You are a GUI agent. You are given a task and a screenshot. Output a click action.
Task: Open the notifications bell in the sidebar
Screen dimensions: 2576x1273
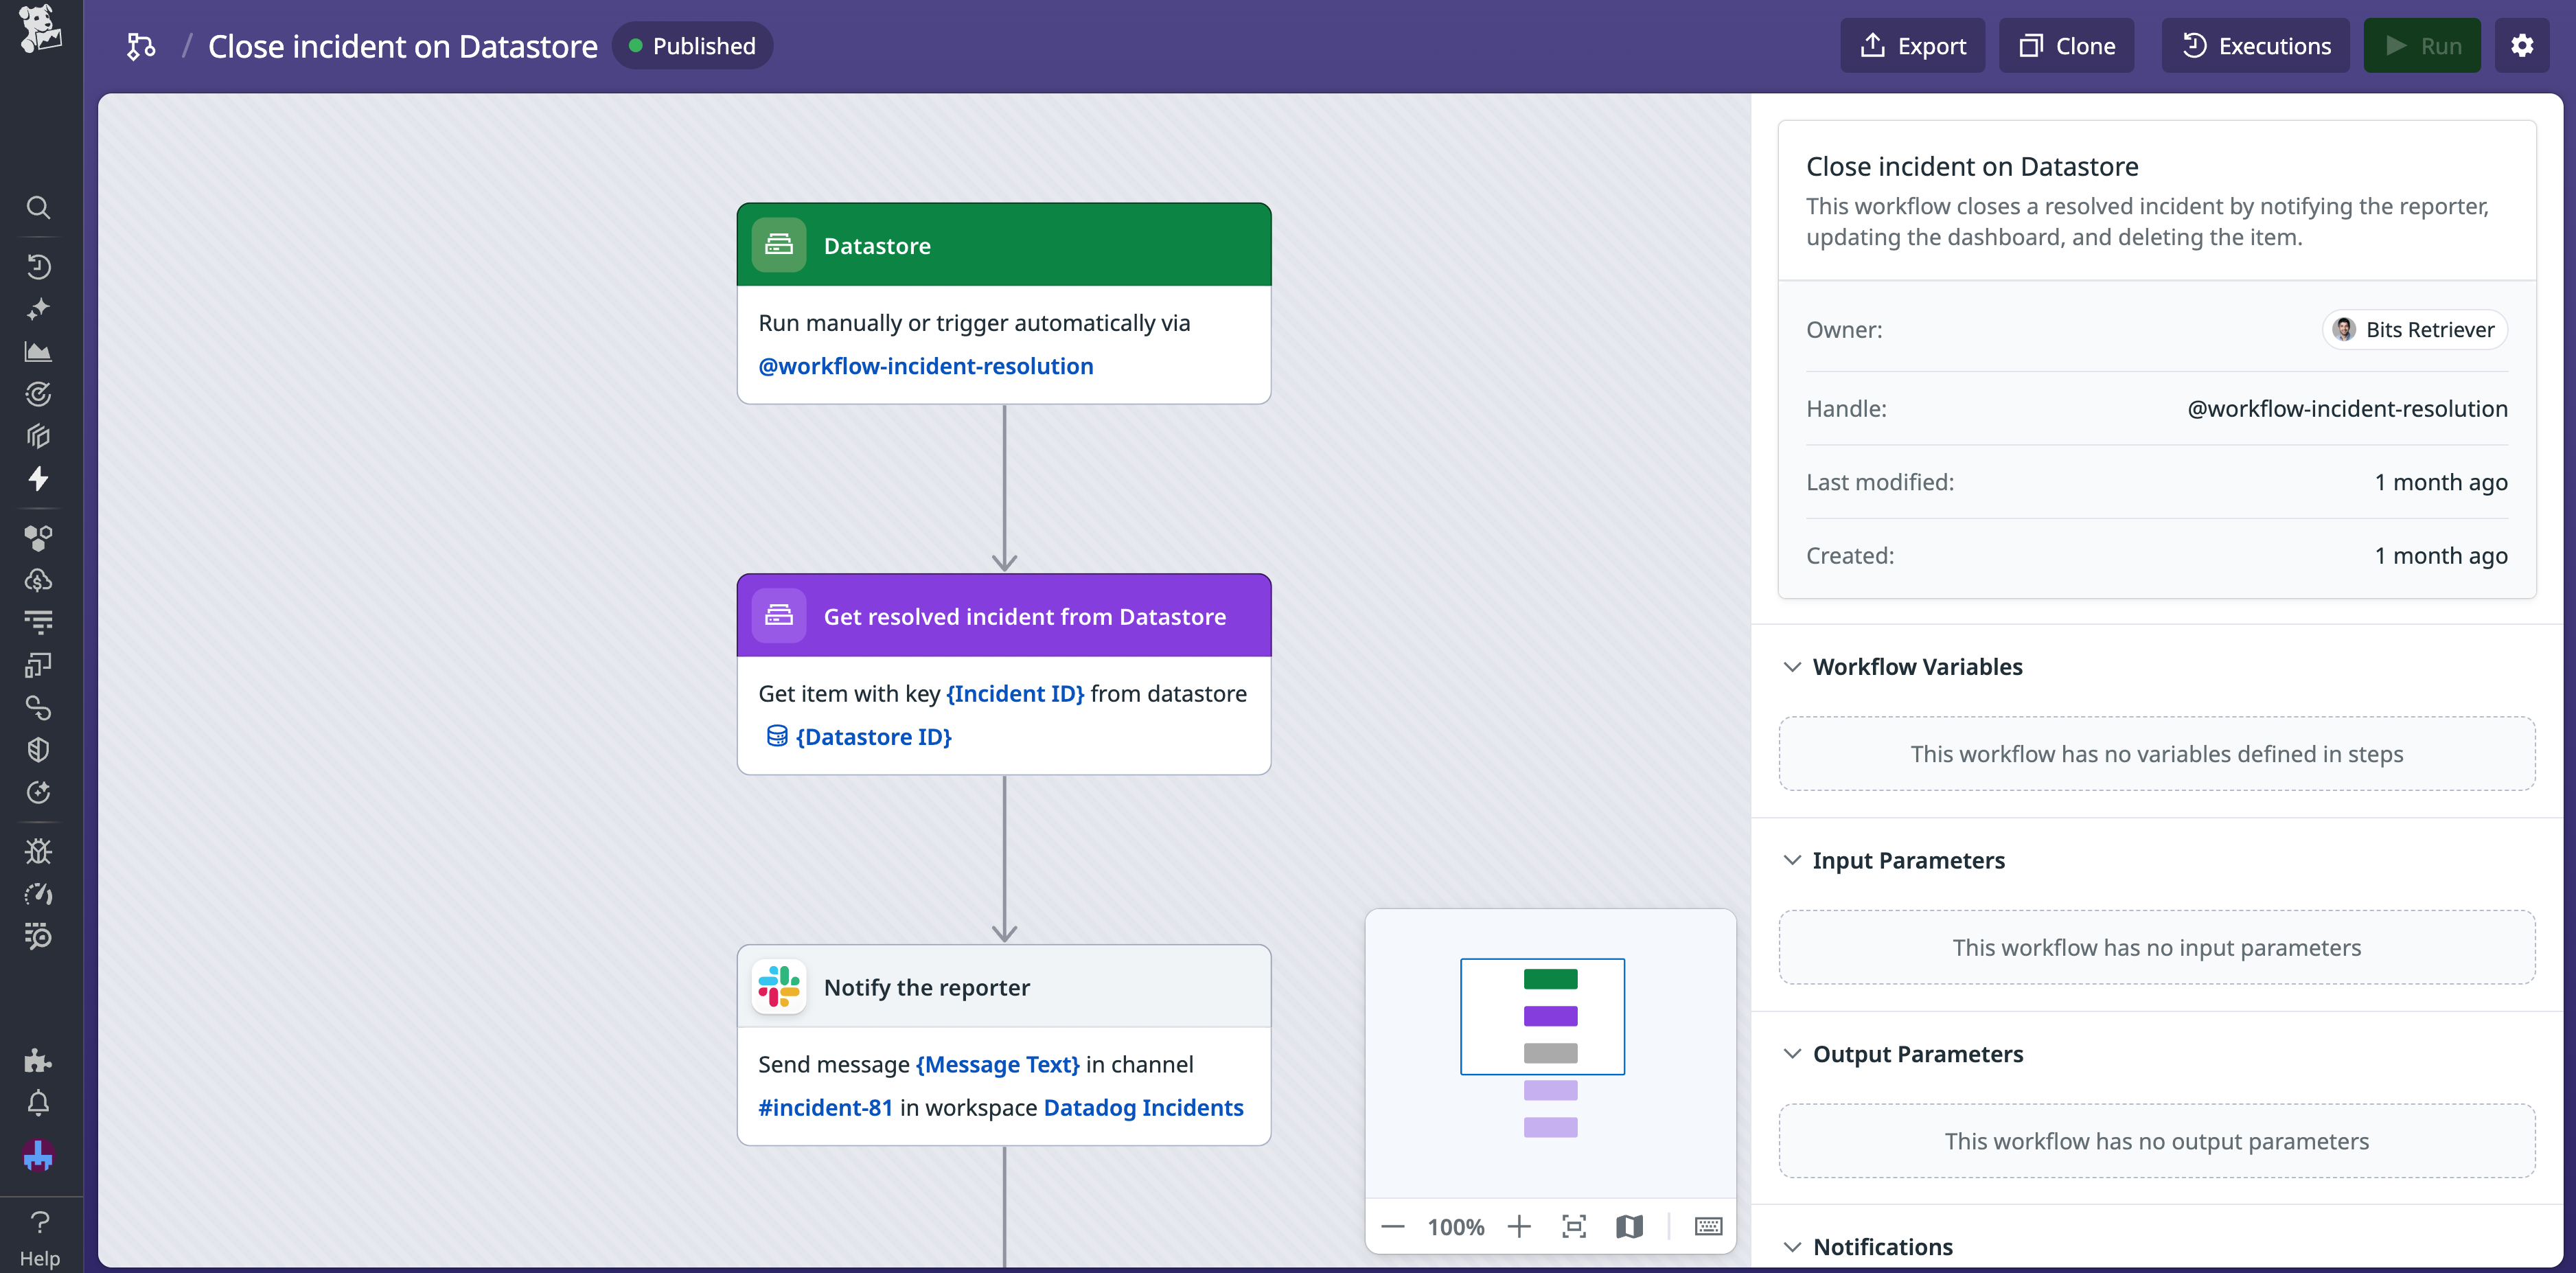tap(39, 1103)
